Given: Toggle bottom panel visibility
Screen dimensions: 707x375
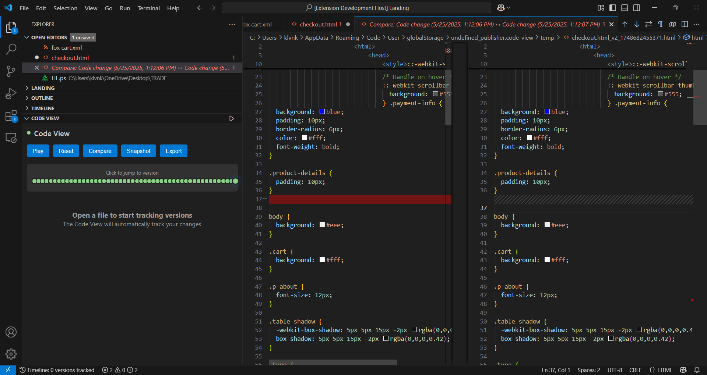Looking at the screenshot, I should pyautogui.click(x=625, y=8).
